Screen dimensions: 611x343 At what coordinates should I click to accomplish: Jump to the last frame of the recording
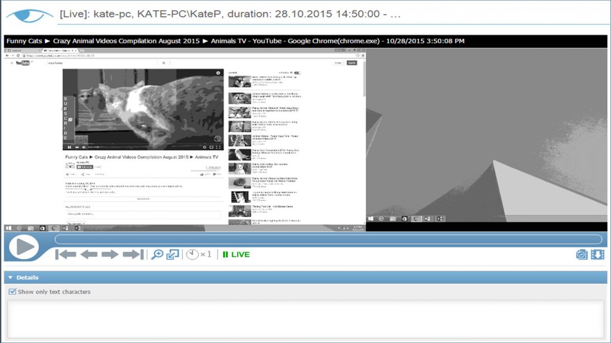133,254
